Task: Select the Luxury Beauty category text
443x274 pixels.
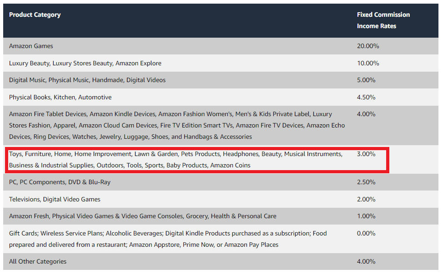Action: [85, 63]
